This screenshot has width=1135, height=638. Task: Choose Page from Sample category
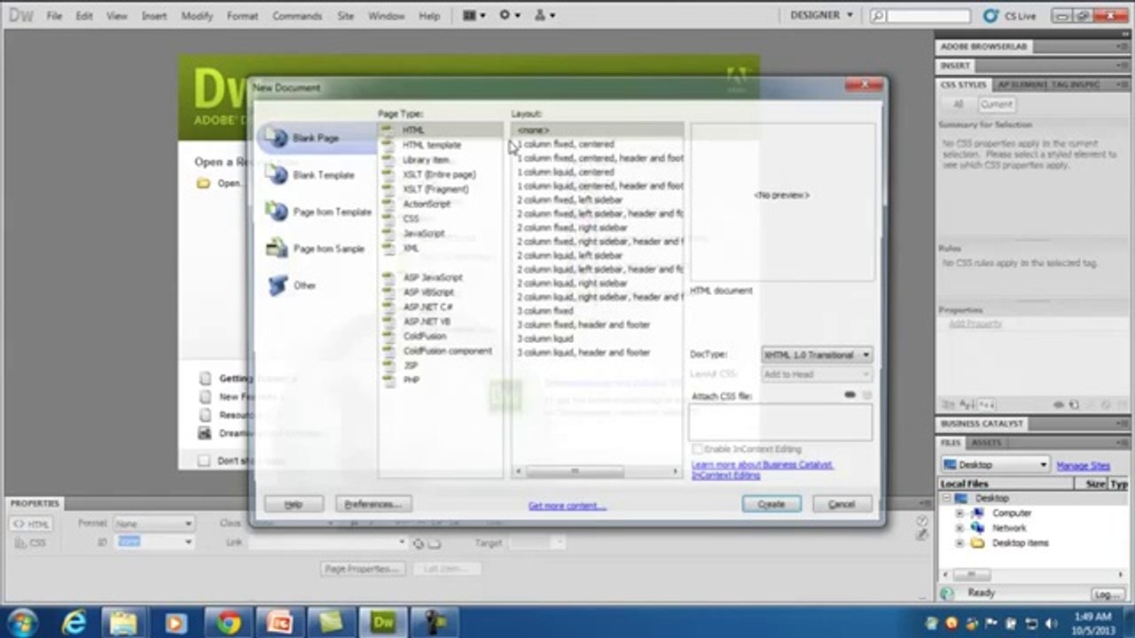[x=316, y=249]
